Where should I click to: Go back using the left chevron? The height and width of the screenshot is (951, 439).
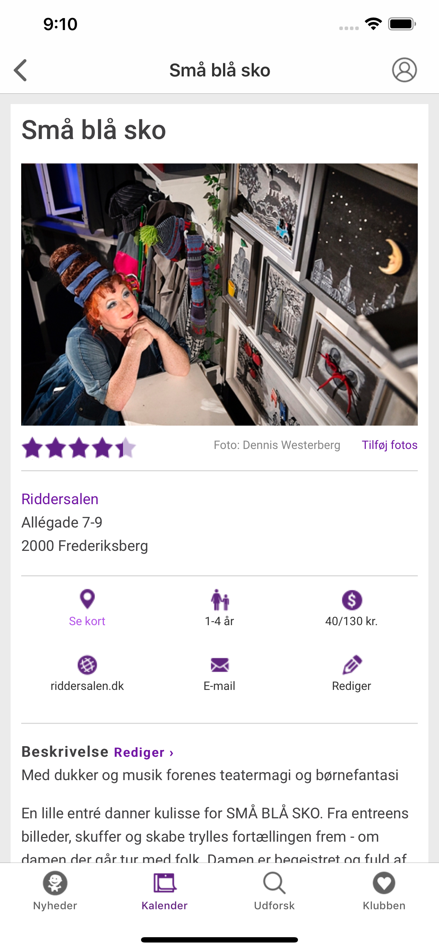[x=21, y=70]
